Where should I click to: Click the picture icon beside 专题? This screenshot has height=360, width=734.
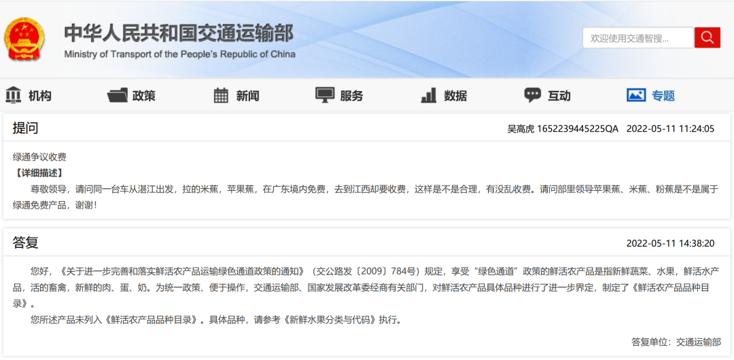(x=636, y=95)
